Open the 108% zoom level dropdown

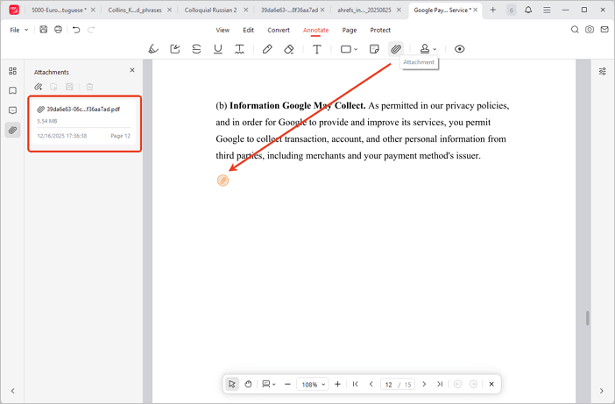313,385
